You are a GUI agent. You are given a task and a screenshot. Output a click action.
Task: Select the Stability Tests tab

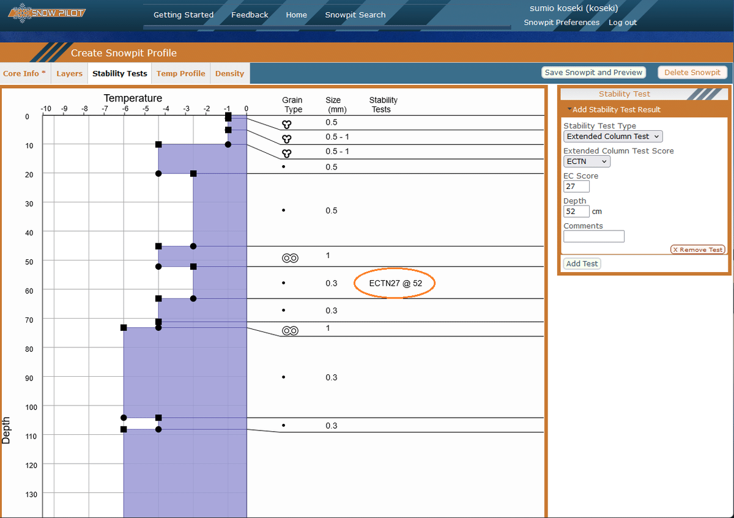click(120, 73)
